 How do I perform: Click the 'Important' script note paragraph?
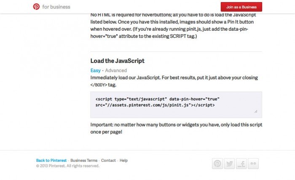pos(176,128)
